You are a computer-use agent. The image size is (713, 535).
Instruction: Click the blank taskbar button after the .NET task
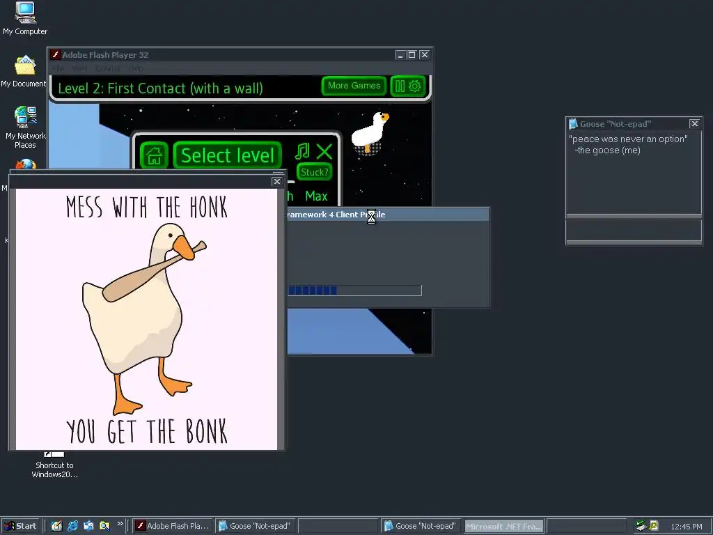(x=586, y=526)
